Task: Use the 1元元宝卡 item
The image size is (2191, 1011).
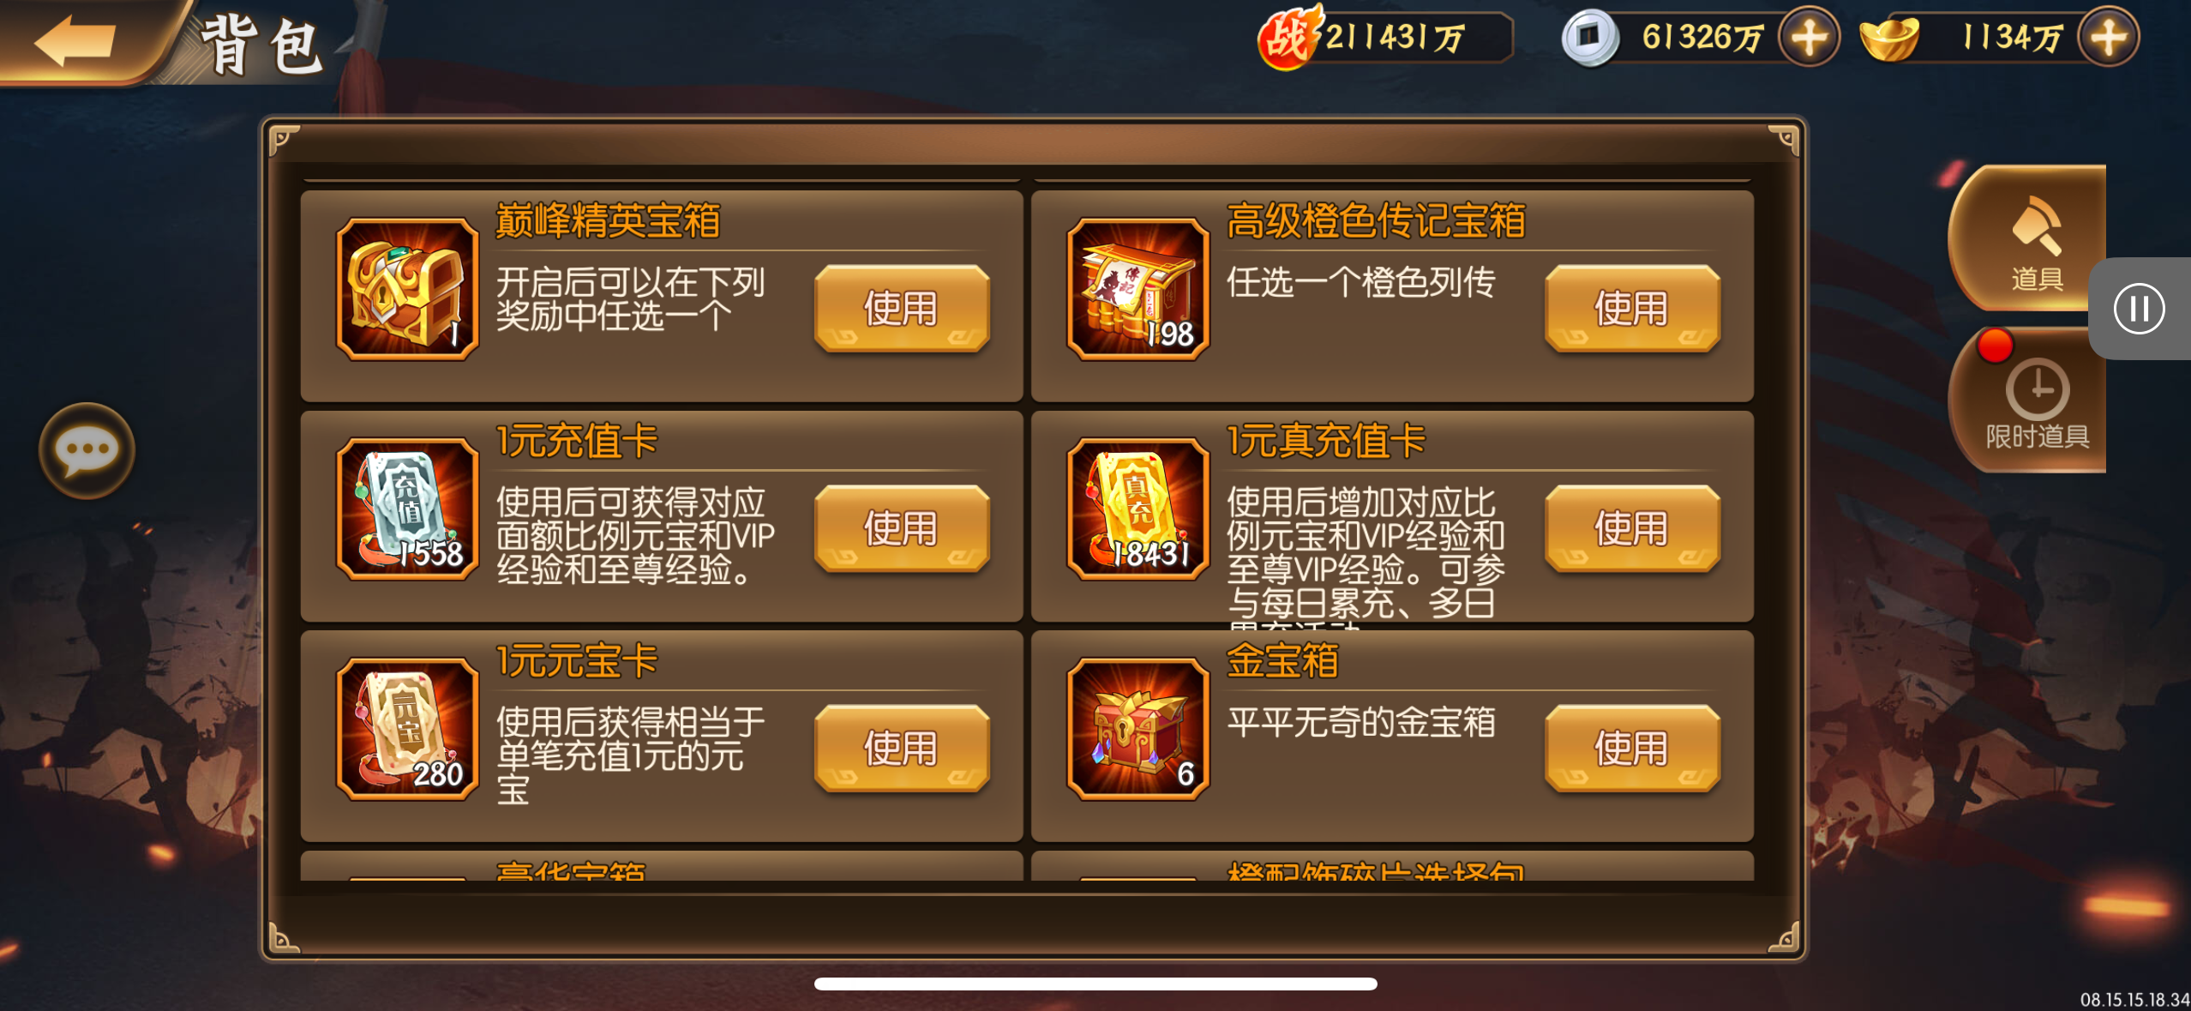Action: 902,749
